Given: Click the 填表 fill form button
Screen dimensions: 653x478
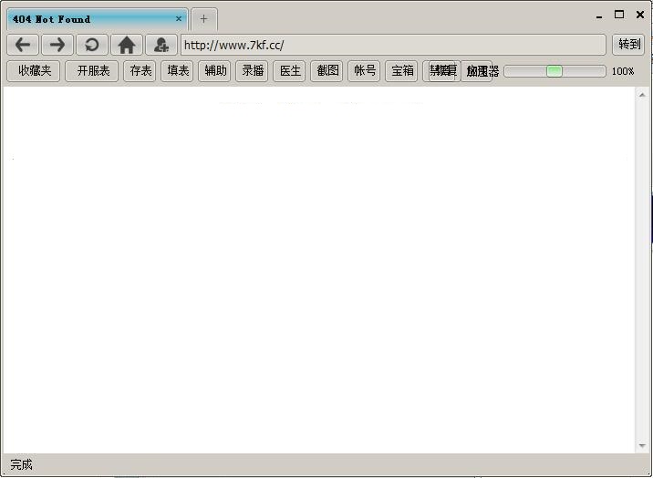Looking at the screenshot, I should pyautogui.click(x=178, y=71).
